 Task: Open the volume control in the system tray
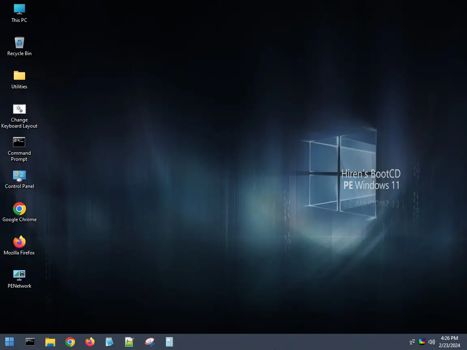click(x=432, y=341)
